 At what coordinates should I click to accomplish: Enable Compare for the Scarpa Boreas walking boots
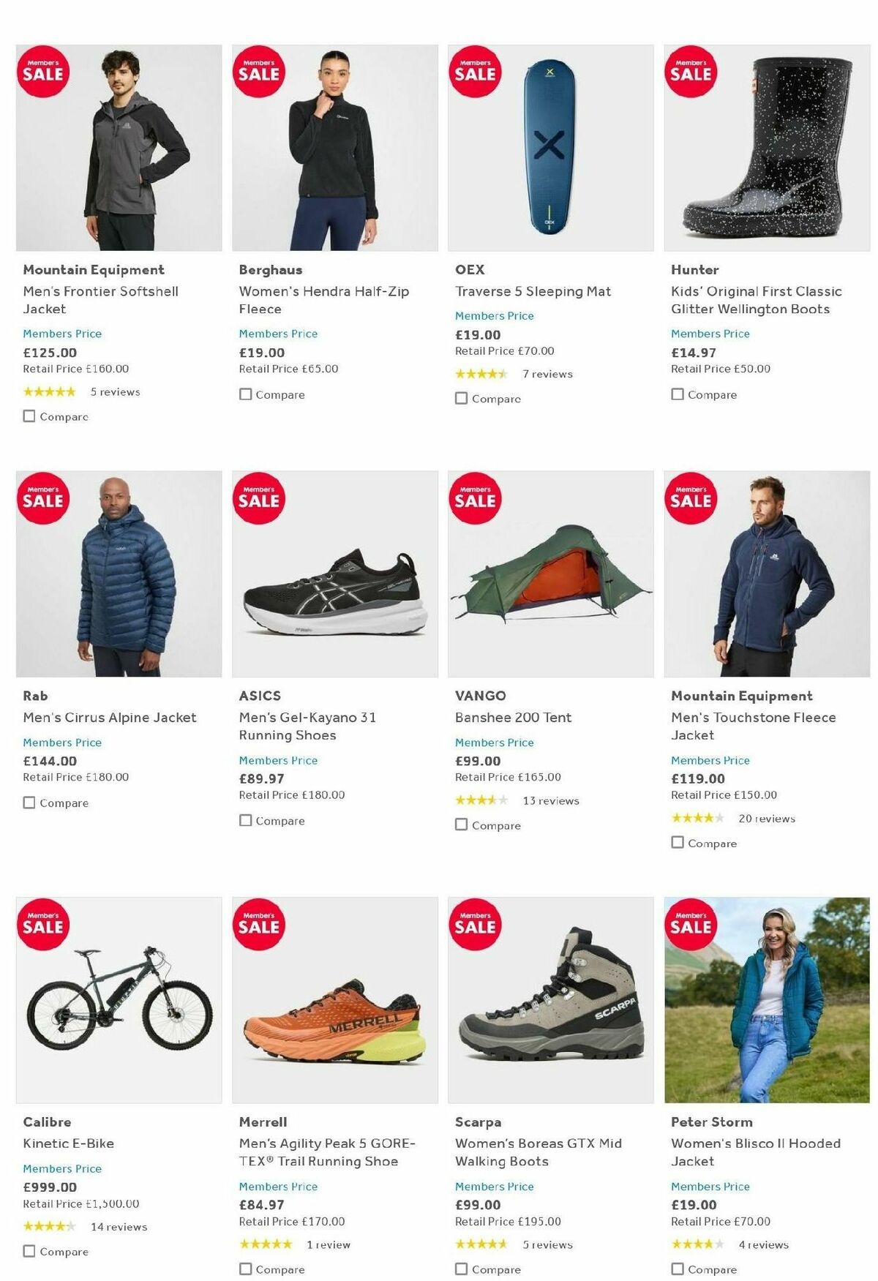461,1269
